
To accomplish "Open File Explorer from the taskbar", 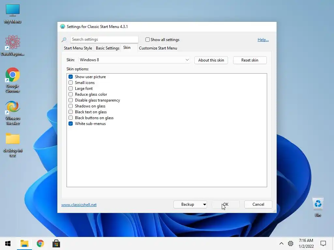I will [x=24, y=243].
